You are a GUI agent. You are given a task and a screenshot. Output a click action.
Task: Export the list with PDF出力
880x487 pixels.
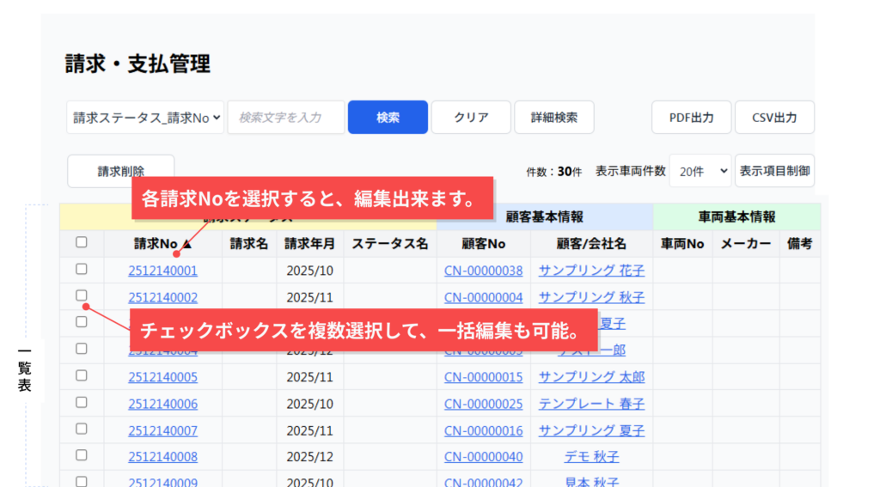pos(691,118)
